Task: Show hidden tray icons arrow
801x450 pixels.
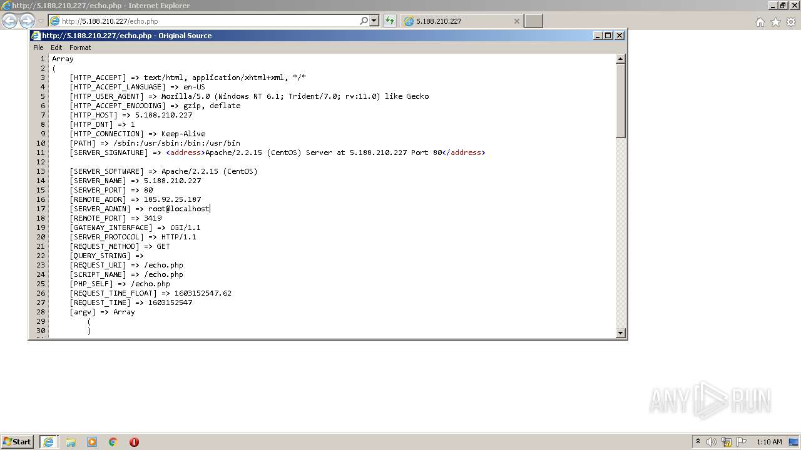Action: click(x=698, y=441)
